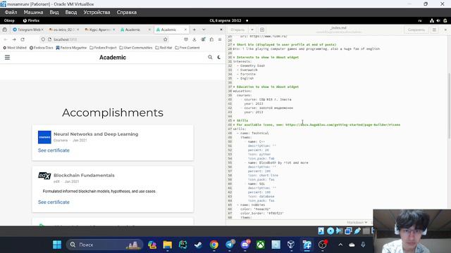Open the Устройства menu

97,13
